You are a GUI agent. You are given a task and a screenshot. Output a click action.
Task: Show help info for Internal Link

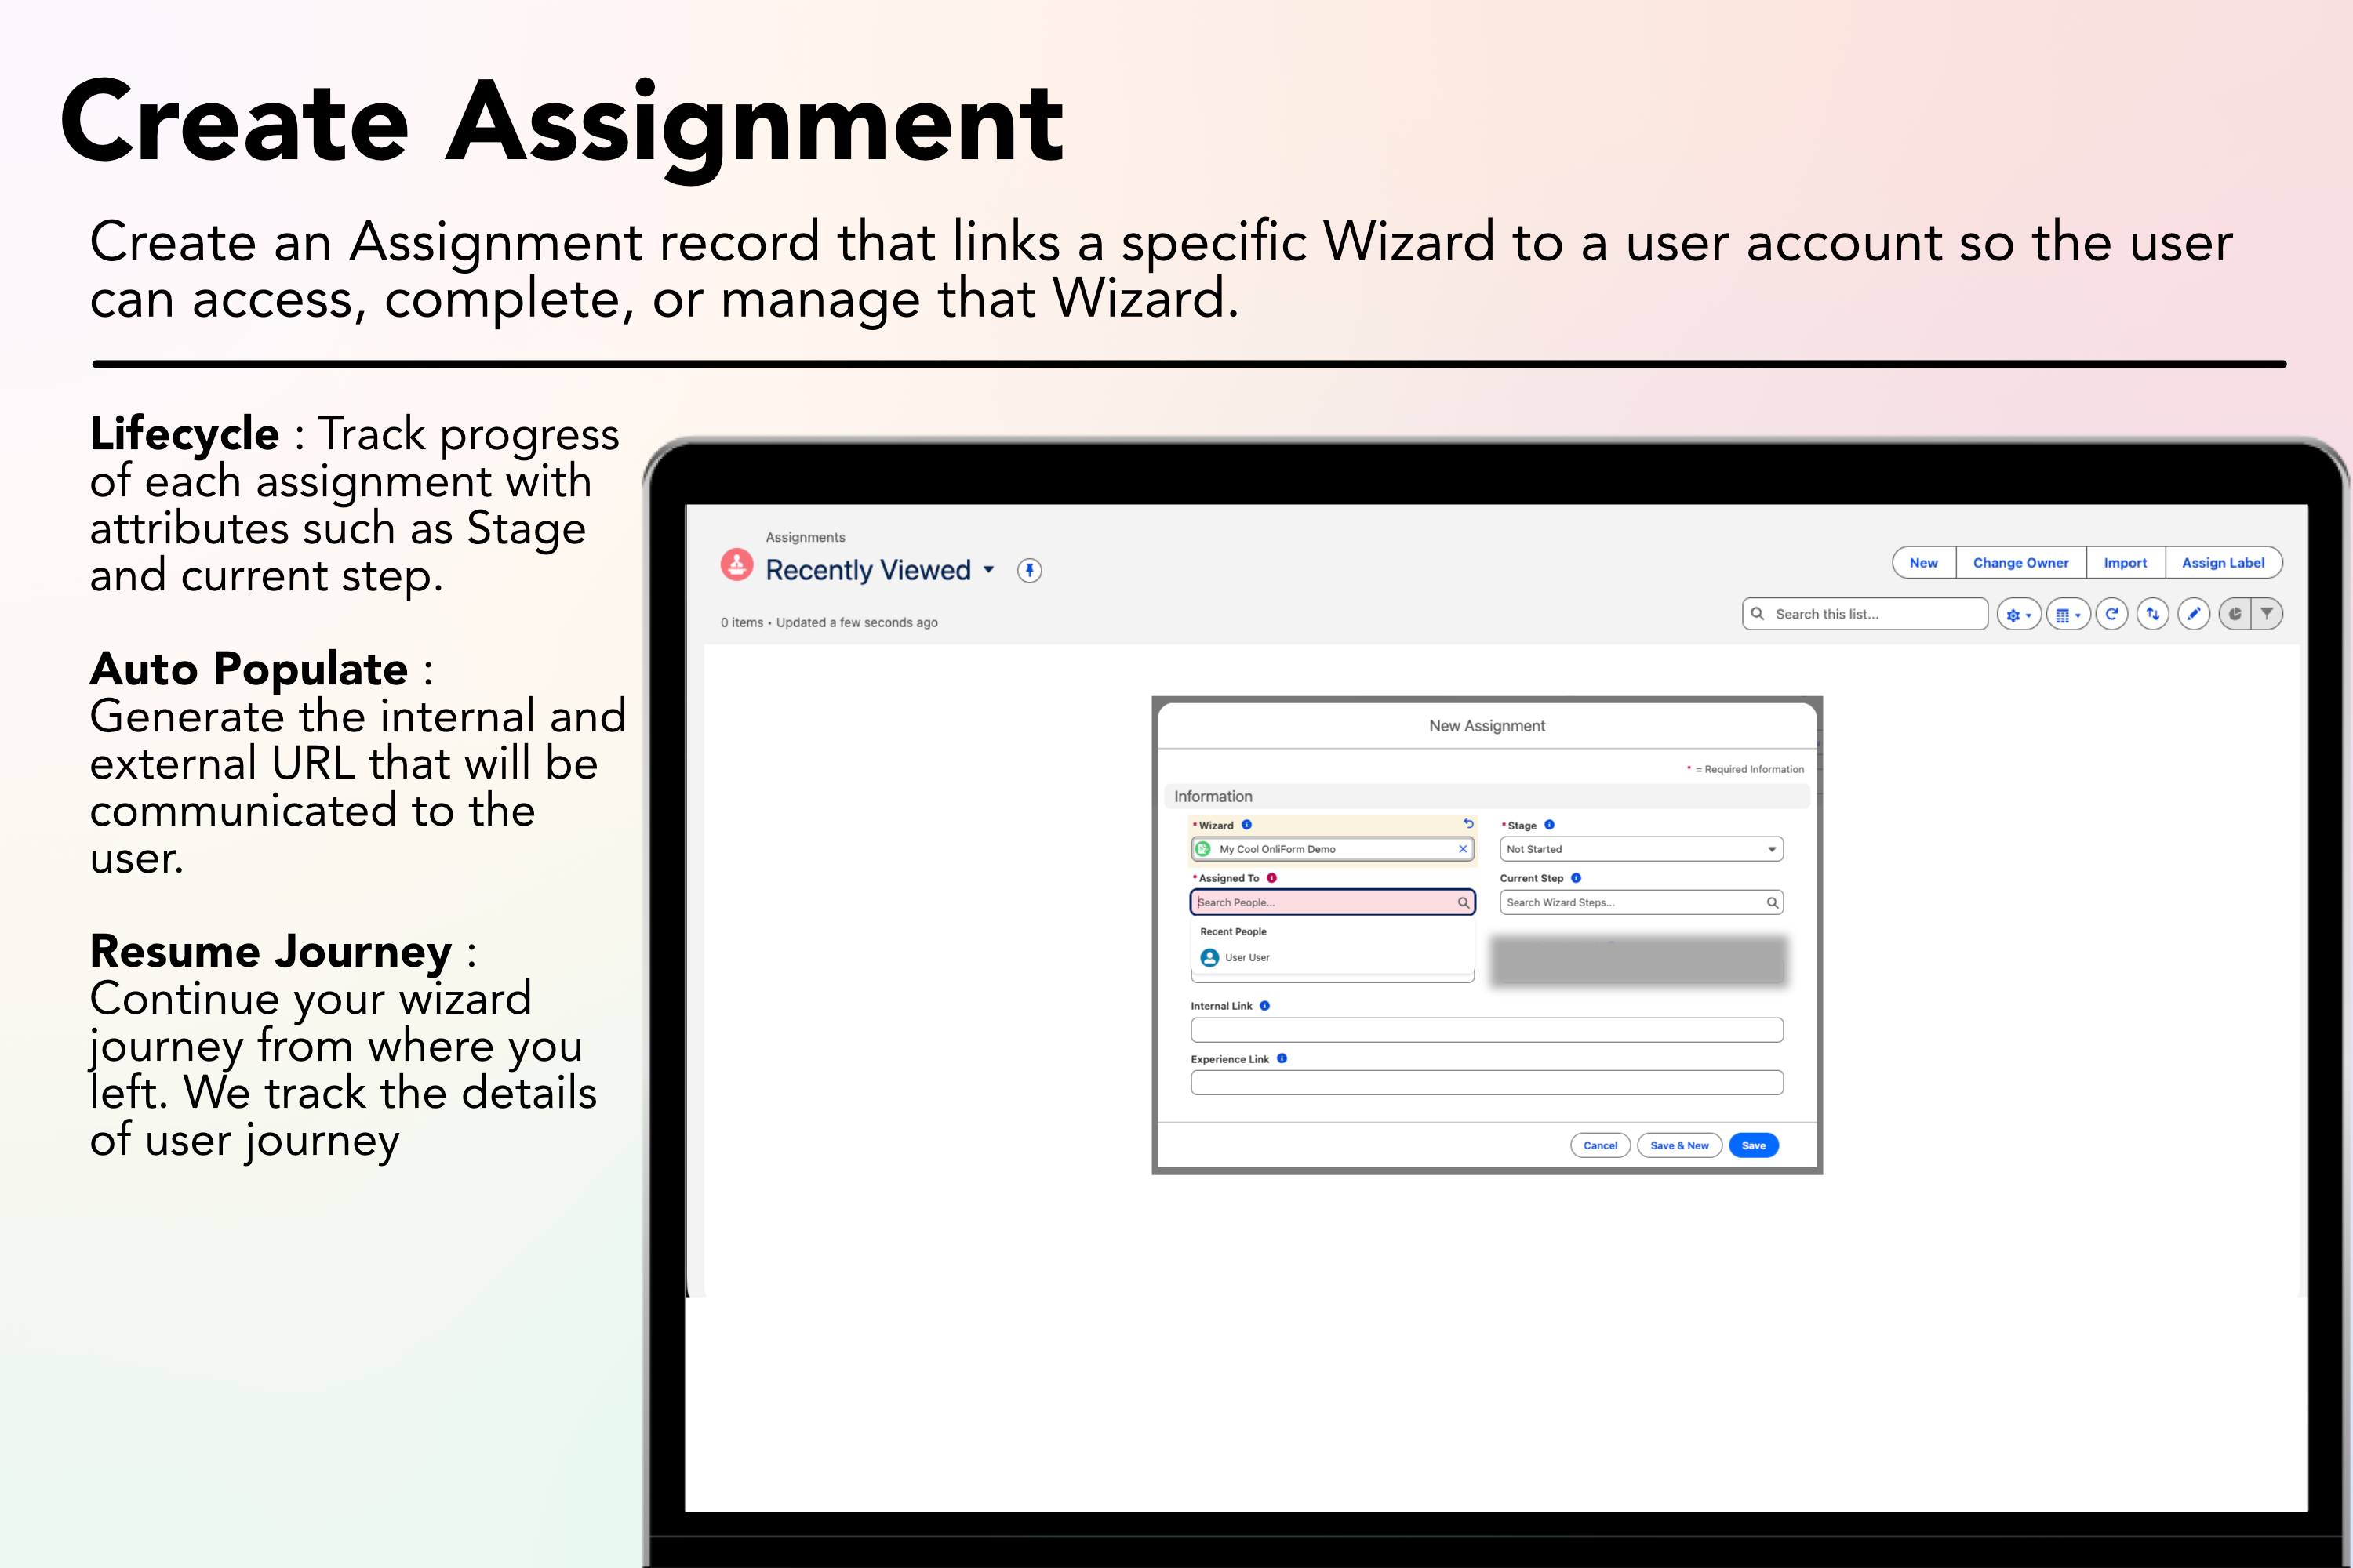1264,1006
